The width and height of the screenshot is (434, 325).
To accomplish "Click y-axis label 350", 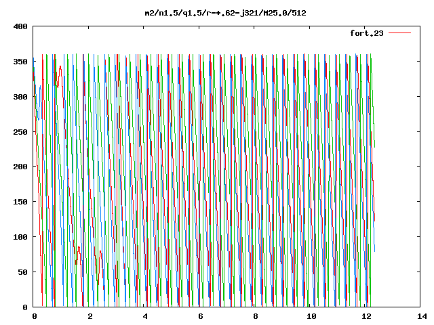I will [x=20, y=62].
